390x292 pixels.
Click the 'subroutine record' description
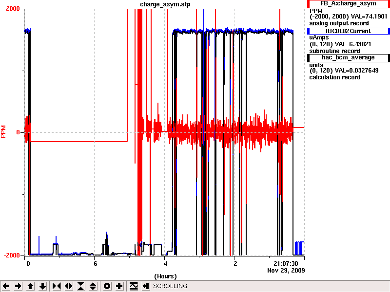click(x=334, y=51)
